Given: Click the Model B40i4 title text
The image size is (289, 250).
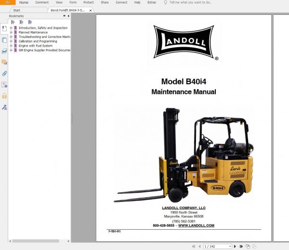Looking at the screenshot, I should coord(184,82).
